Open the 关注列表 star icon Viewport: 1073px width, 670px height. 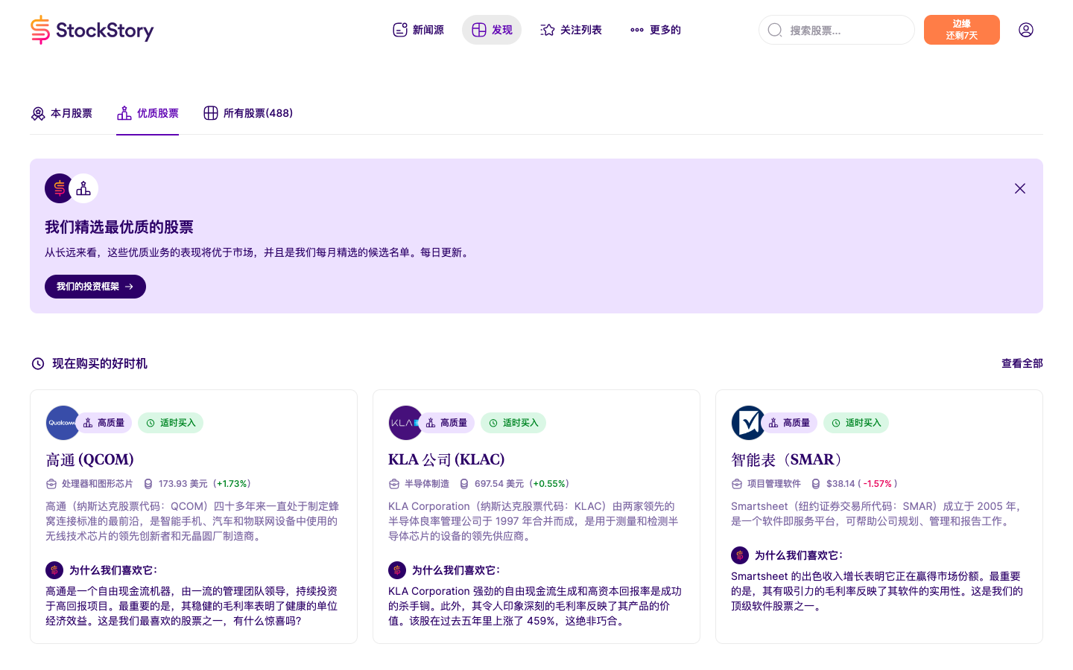click(x=546, y=30)
